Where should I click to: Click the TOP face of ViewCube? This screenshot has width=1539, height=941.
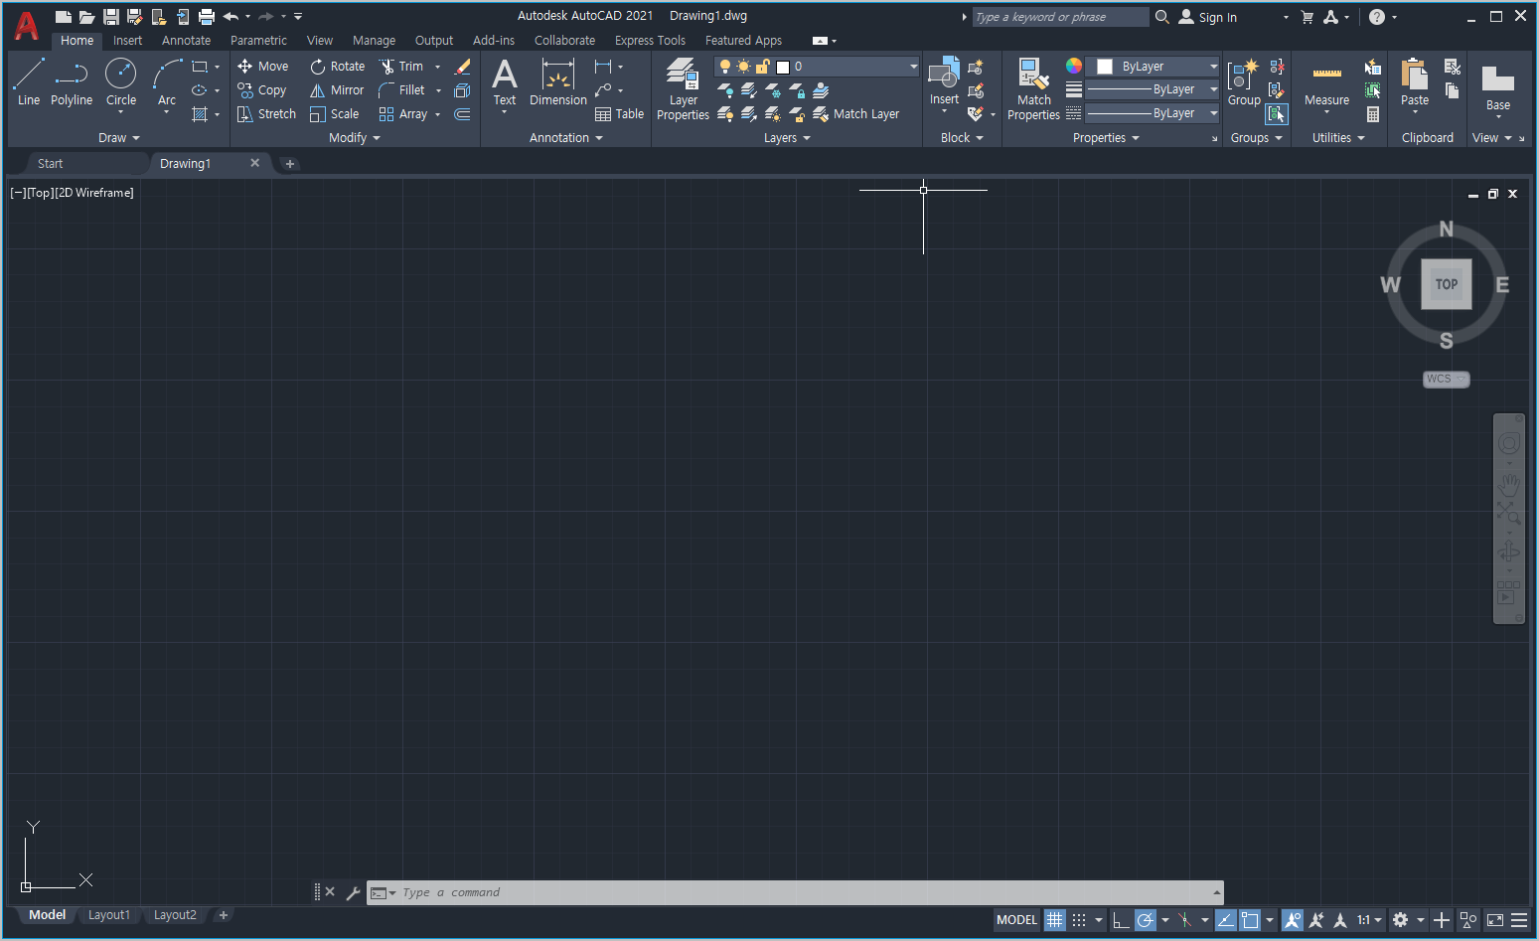pyautogui.click(x=1447, y=284)
